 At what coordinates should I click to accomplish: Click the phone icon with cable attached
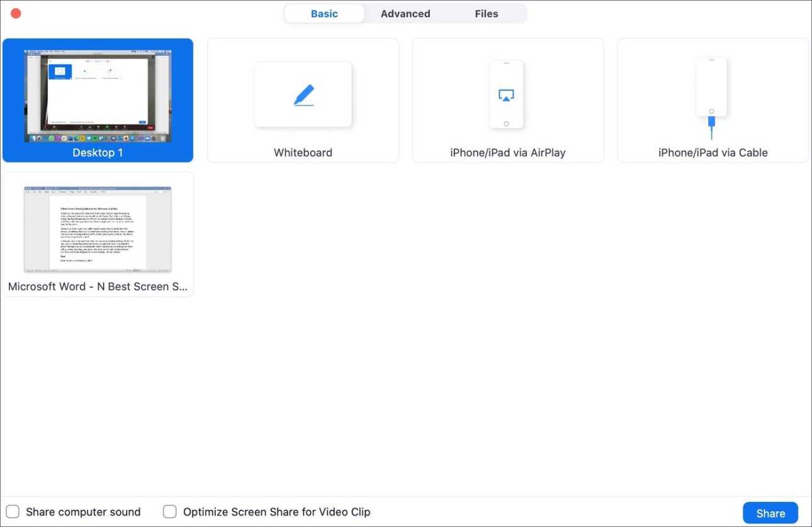point(711,88)
